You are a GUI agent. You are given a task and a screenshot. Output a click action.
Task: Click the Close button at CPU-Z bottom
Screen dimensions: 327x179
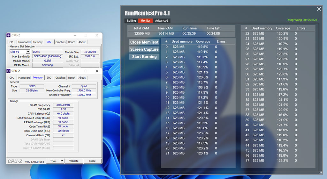coord(92,161)
